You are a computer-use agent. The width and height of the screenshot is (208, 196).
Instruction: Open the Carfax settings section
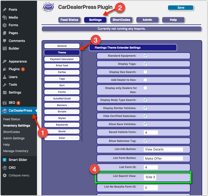(x=62, y=72)
